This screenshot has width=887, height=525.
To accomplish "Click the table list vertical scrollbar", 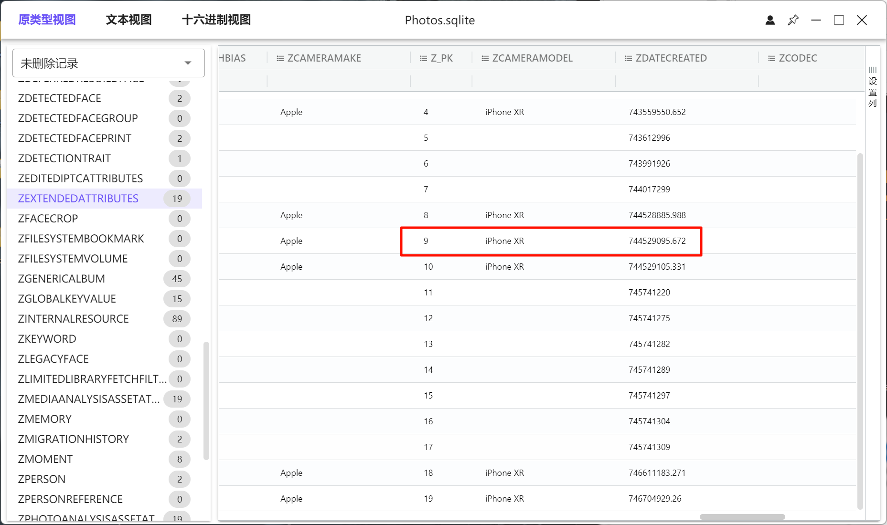I will [206, 400].
